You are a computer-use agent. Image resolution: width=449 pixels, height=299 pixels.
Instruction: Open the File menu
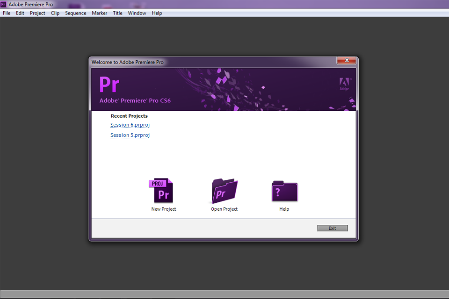[7, 13]
